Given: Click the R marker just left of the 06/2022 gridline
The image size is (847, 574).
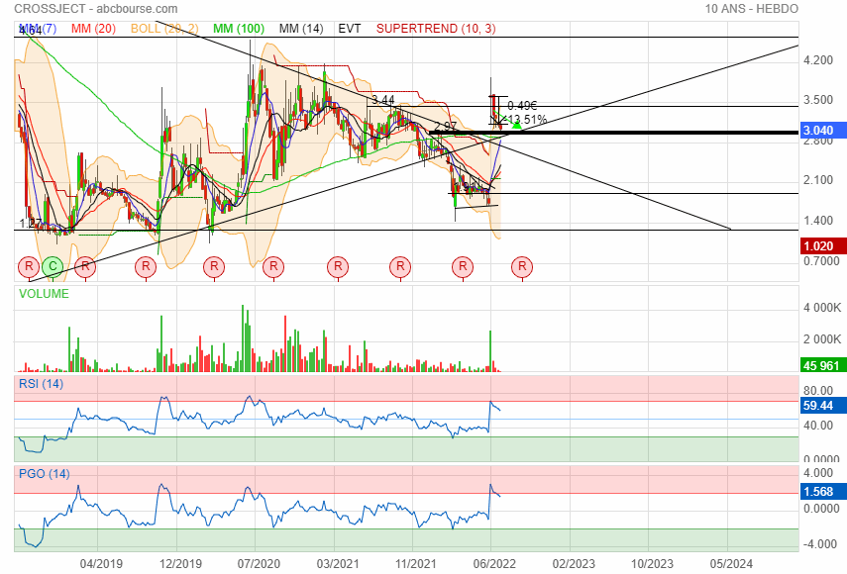Looking at the screenshot, I should tap(463, 266).
